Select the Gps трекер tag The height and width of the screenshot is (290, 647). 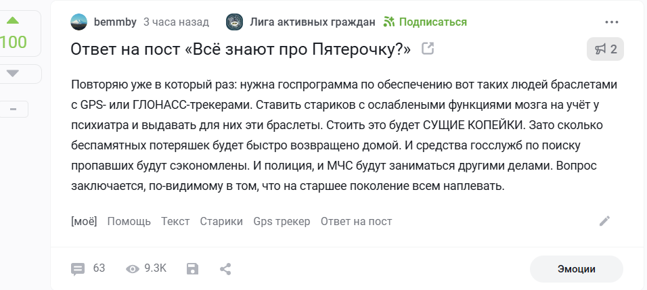point(282,221)
